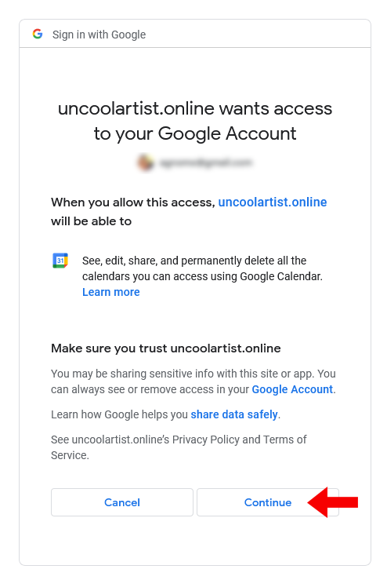Image resolution: width=387 pixels, height=580 pixels.
Task: Click "Make sure you trust uncoolartist.online" heading
Action: [x=166, y=348]
